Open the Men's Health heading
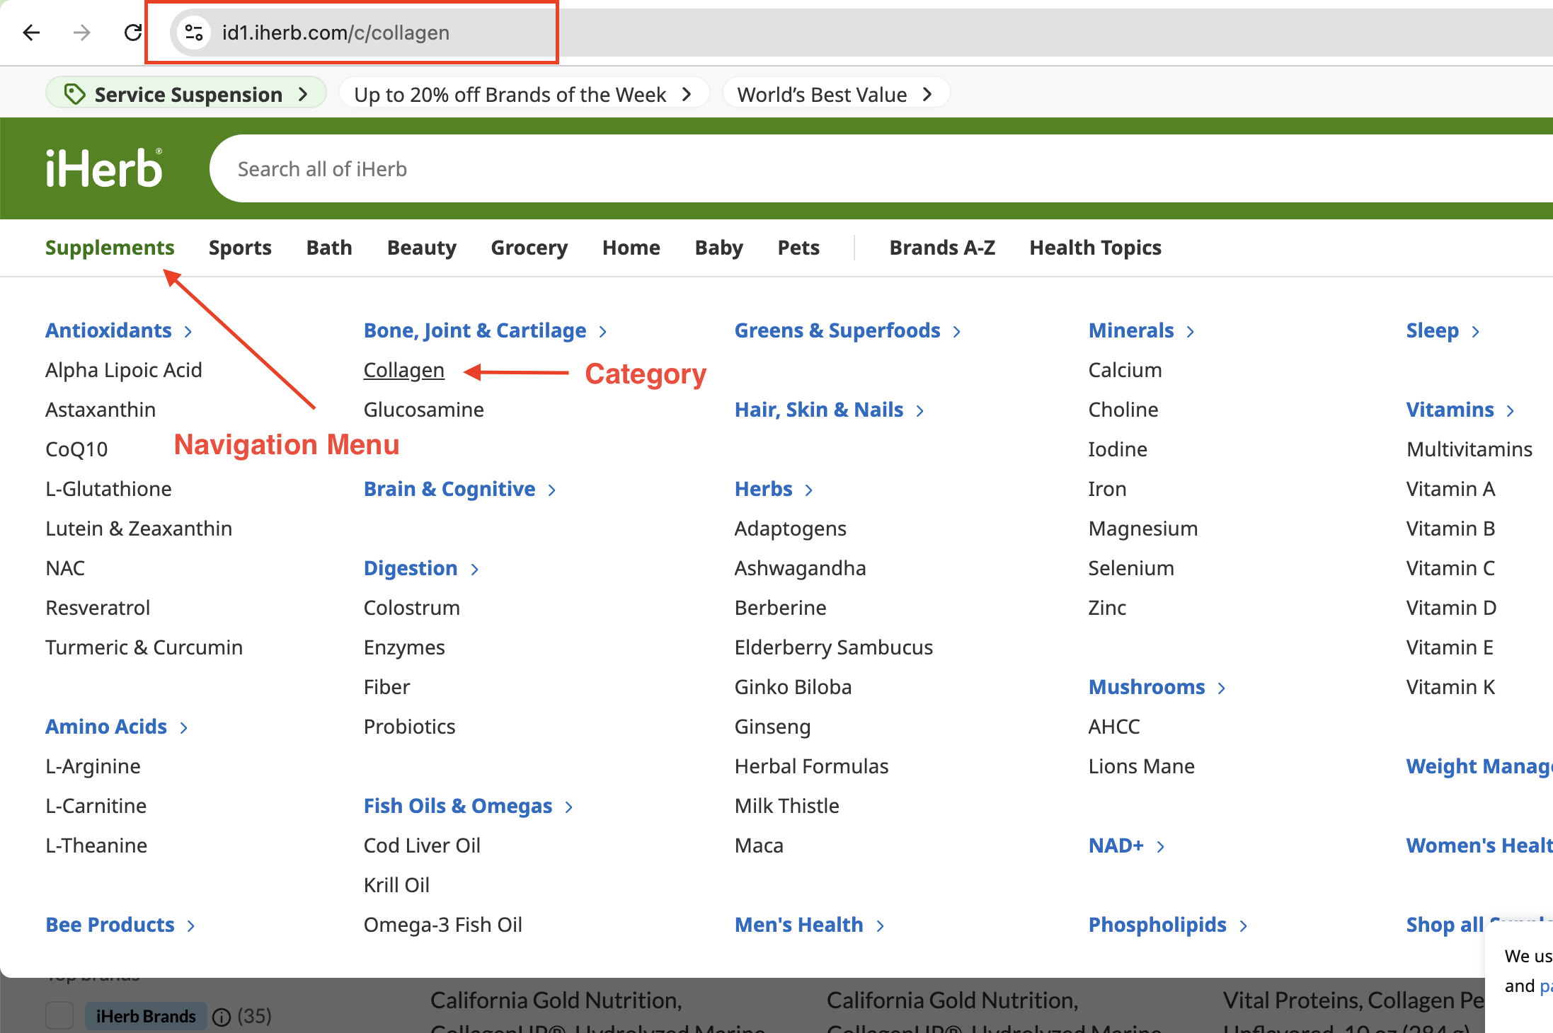This screenshot has height=1033, width=1553. click(x=799, y=925)
